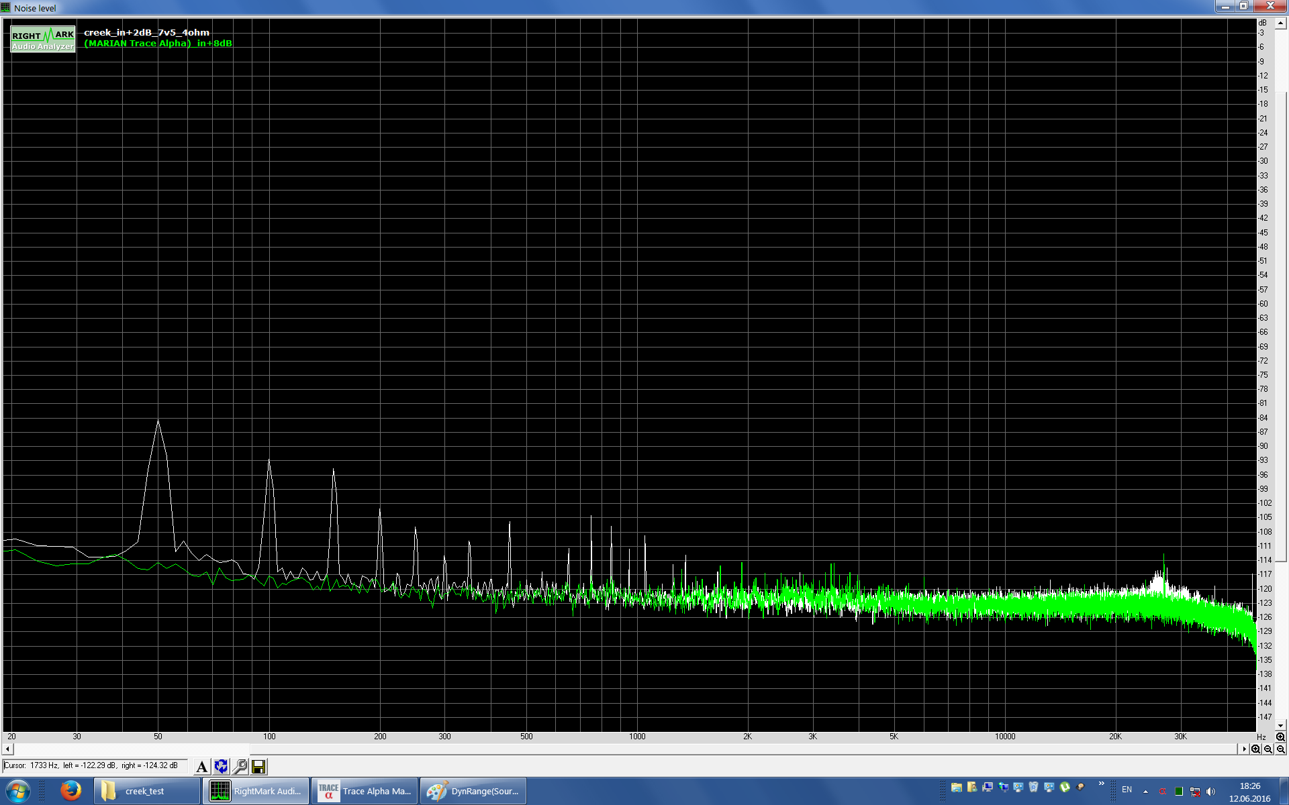Click the Show desktop button at taskbar end
This screenshot has height=805, width=1289.
click(x=1284, y=792)
